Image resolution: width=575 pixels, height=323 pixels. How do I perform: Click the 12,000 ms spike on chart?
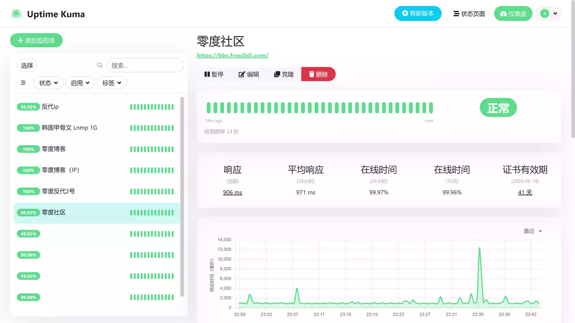pos(479,248)
